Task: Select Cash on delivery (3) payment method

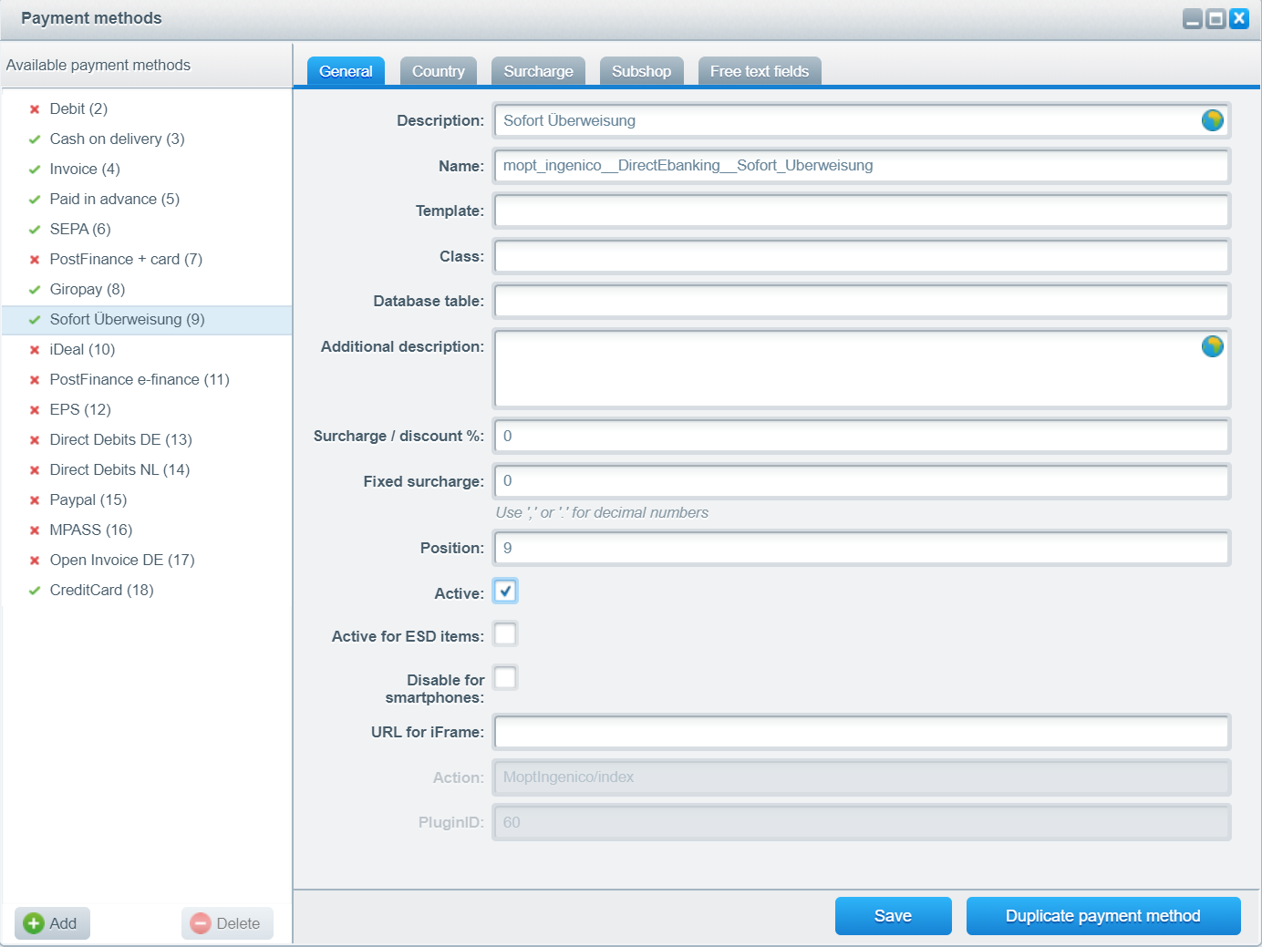Action: pos(146,139)
